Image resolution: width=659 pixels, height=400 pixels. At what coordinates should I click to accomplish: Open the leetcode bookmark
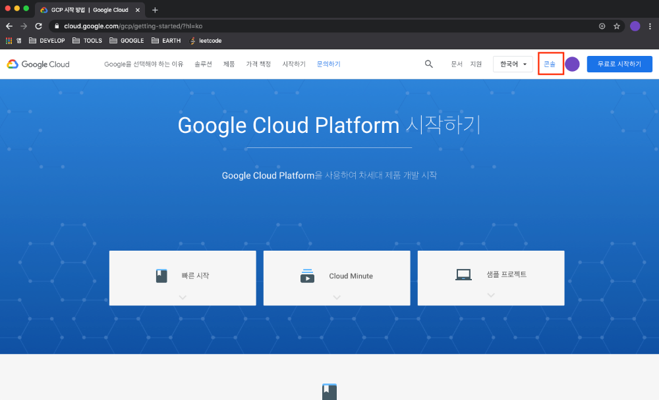click(x=206, y=41)
